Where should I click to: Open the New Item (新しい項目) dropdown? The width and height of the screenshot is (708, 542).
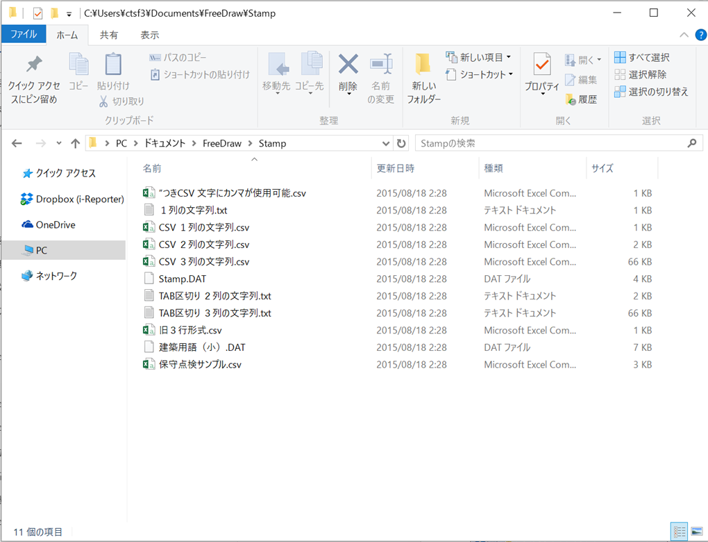pyautogui.click(x=478, y=58)
